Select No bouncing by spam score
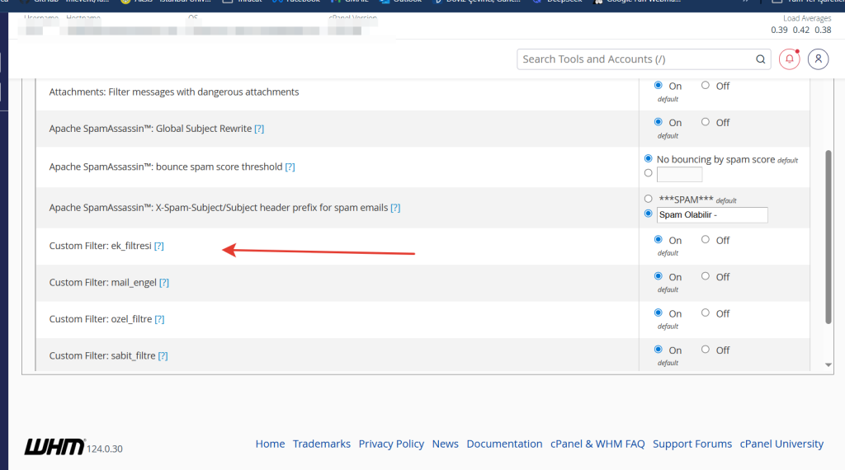The image size is (845, 470). pyautogui.click(x=649, y=158)
